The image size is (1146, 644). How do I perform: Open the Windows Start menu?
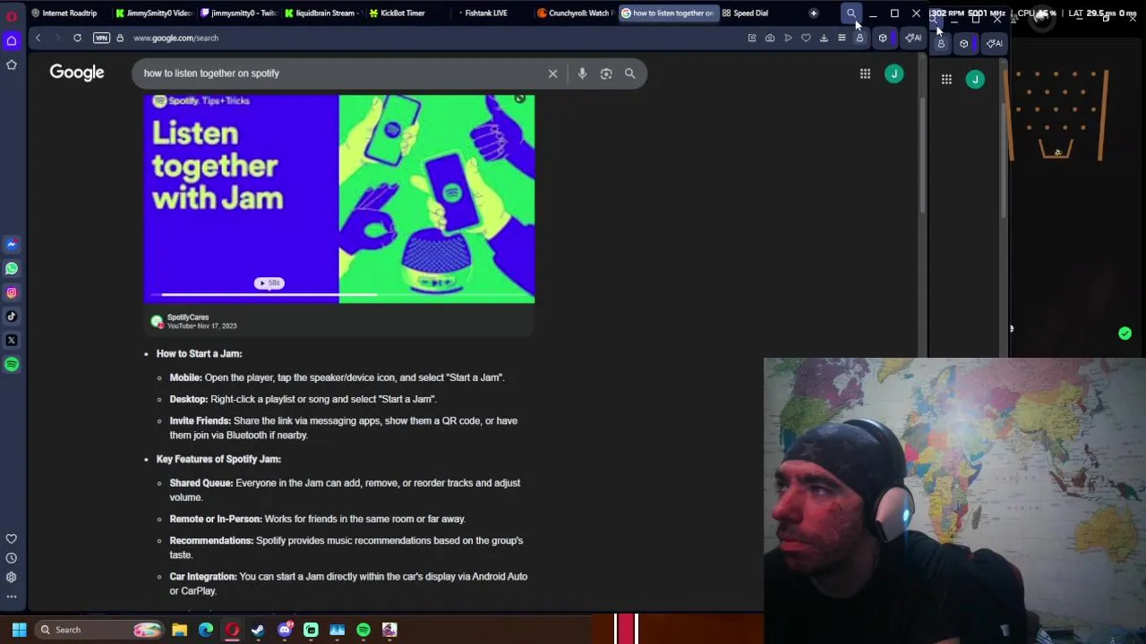(x=19, y=630)
